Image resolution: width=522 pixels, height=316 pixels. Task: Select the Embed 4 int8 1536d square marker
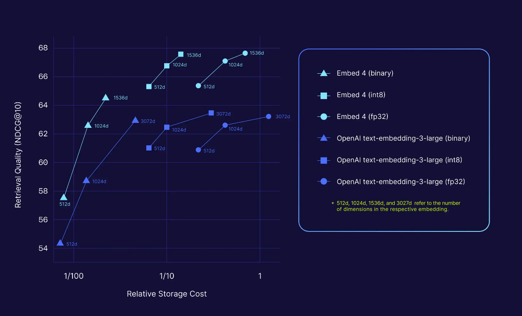181,54
